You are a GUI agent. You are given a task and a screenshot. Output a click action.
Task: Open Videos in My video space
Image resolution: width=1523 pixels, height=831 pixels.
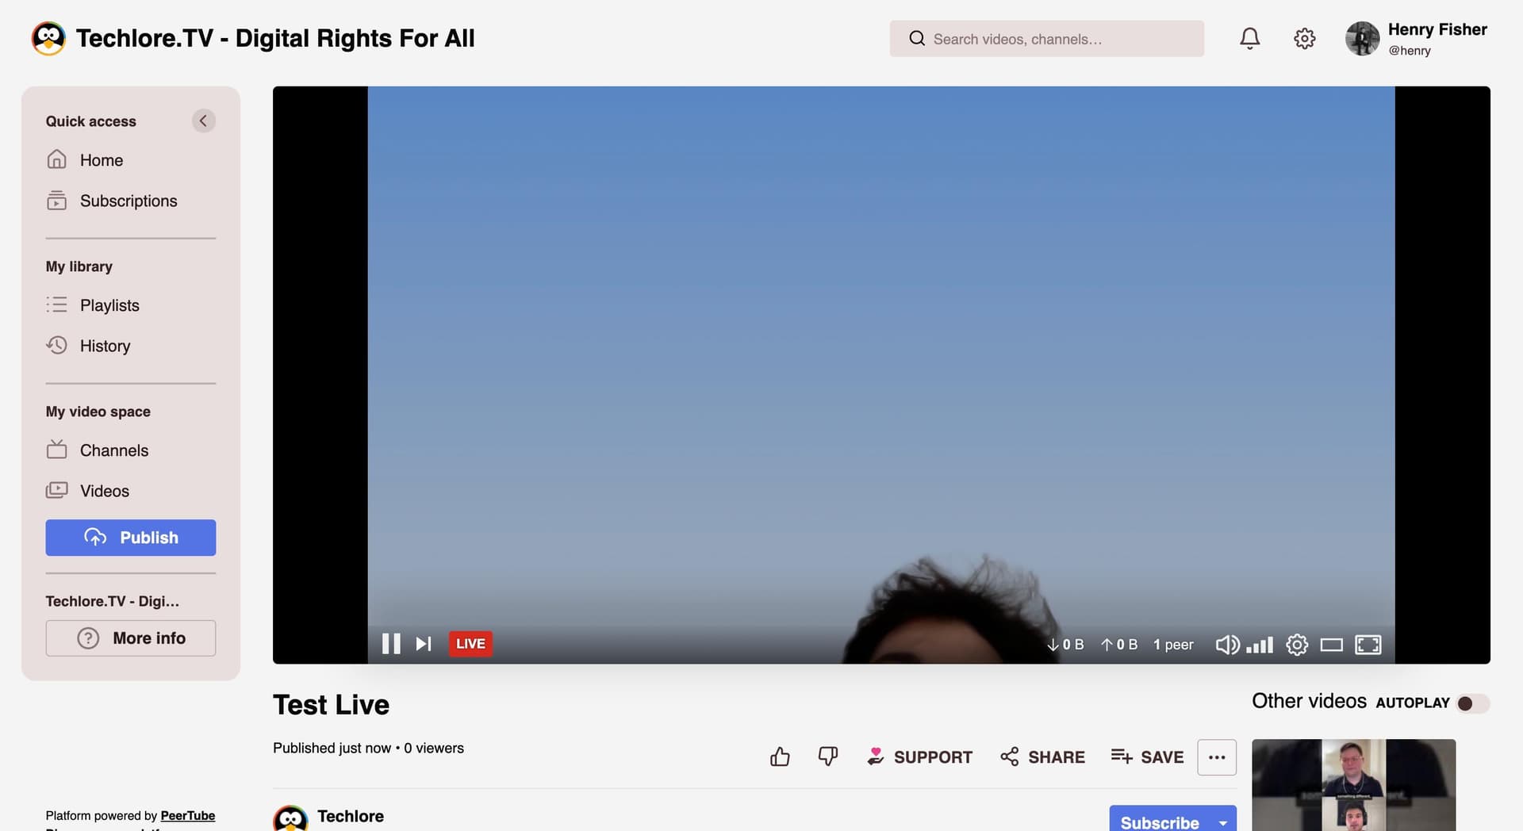[x=88, y=491]
